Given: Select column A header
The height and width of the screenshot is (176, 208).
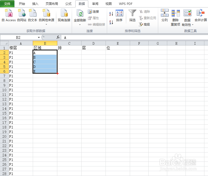Looking at the screenshot, I should [x=21, y=43].
